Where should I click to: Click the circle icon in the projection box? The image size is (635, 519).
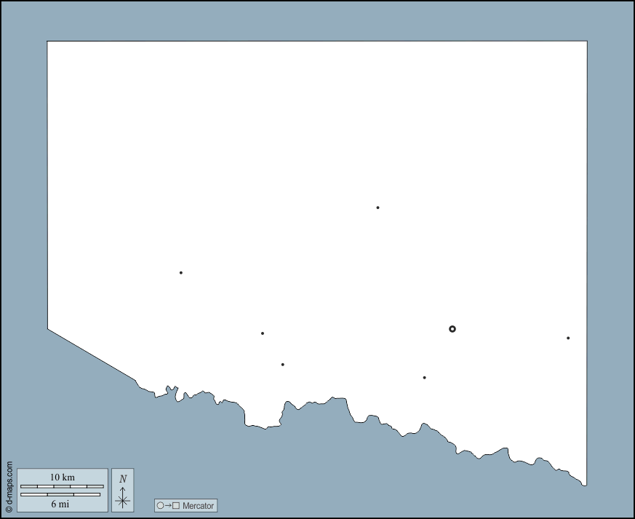pyautogui.click(x=160, y=505)
